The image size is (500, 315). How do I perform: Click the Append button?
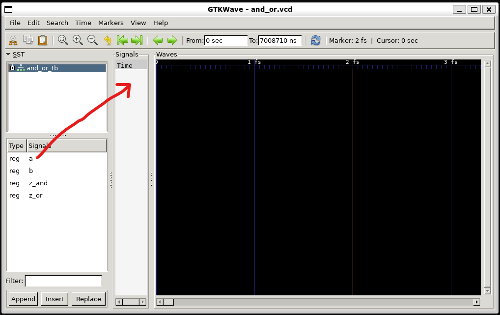point(23,299)
